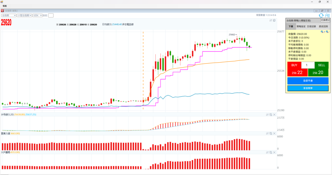This screenshot has height=175, width=332.
Task: Click the zoom in magnifier in order panel
Action: [x=323, y=32]
